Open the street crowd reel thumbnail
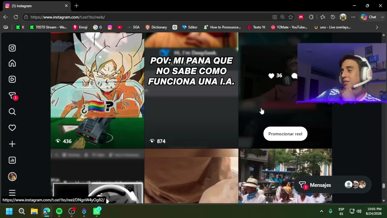The height and width of the screenshot is (218, 387). click(x=285, y=176)
